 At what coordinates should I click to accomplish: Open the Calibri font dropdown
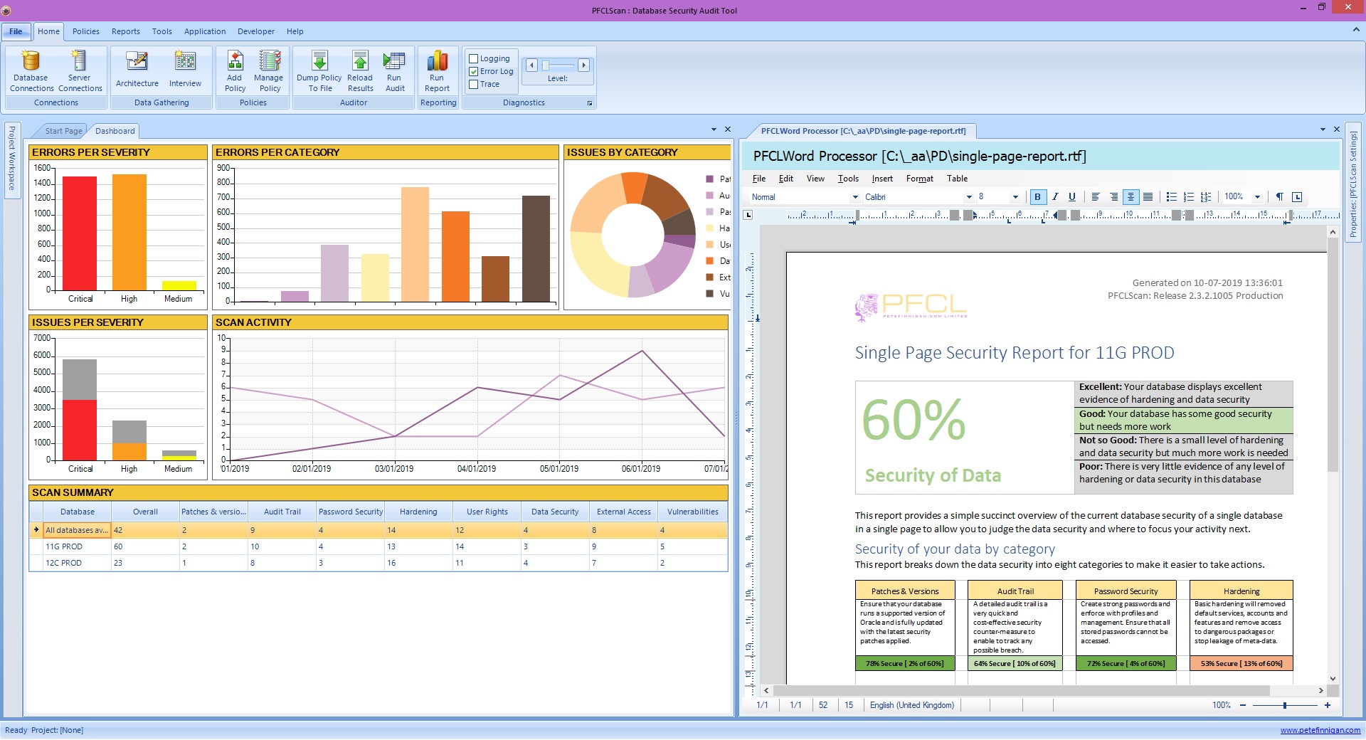pyautogui.click(x=968, y=197)
